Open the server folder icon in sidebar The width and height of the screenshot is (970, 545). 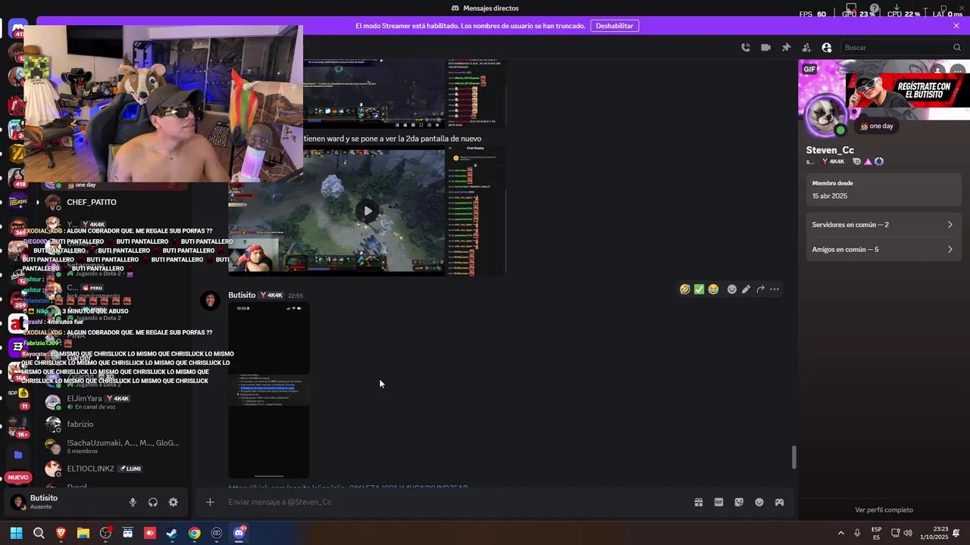pyautogui.click(x=18, y=455)
